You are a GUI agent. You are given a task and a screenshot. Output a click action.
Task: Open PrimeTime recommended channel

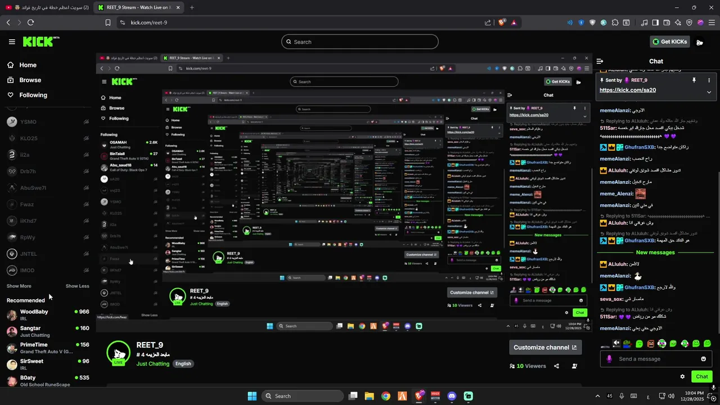pyautogui.click(x=47, y=348)
